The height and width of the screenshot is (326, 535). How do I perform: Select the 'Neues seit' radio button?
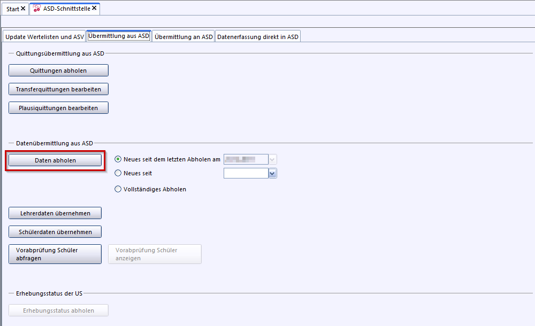coord(118,173)
